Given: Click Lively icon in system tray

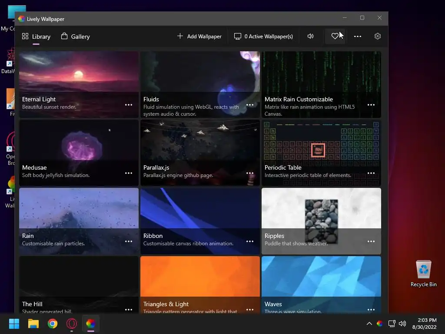Looking at the screenshot, I should [x=380, y=324].
